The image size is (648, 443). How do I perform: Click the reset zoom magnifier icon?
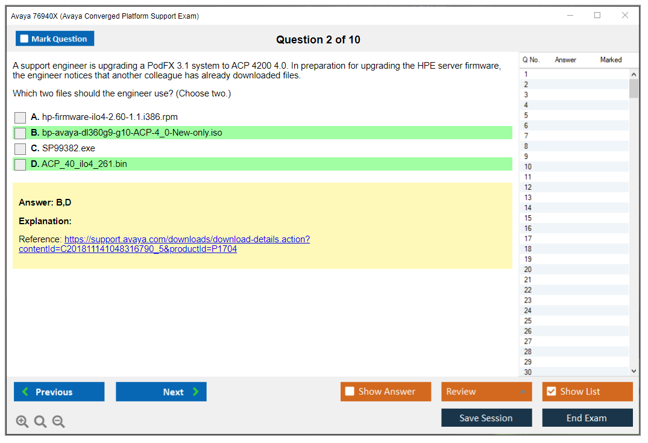point(40,422)
